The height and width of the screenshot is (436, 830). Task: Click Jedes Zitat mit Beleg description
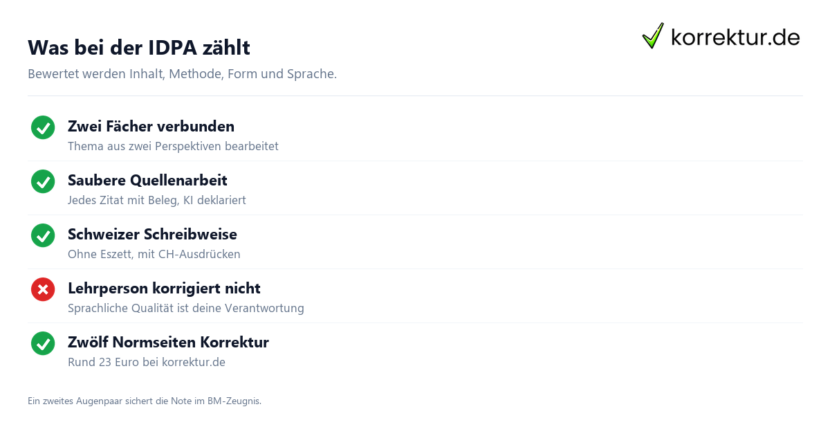click(x=157, y=200)
